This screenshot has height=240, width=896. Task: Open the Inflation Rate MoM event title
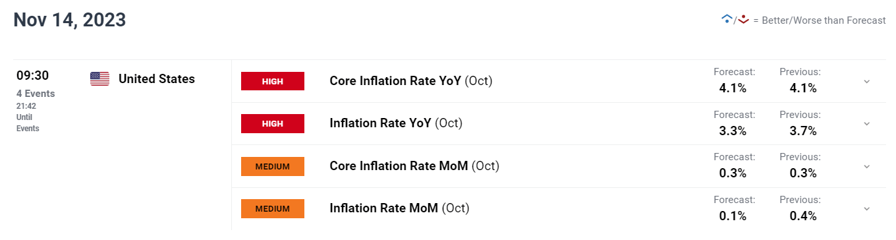[399, 208]
